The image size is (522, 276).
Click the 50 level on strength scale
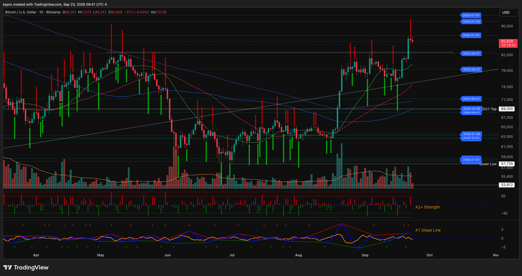tap(502, 196)
